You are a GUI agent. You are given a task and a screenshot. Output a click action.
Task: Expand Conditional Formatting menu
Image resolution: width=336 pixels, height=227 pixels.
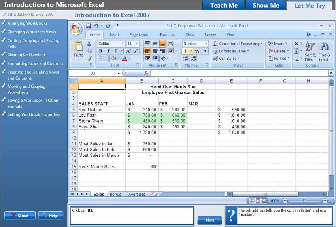click(x=238, y=44)
